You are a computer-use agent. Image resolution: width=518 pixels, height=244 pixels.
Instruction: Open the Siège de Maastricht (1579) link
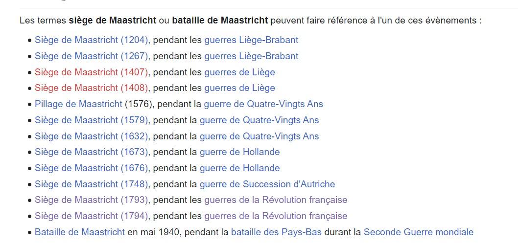[91, 120]
